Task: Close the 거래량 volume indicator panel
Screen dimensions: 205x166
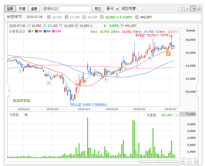Action: (176, 115)
